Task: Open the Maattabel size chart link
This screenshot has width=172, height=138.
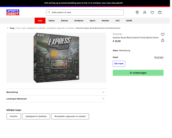Action: [x=159, y=57]
